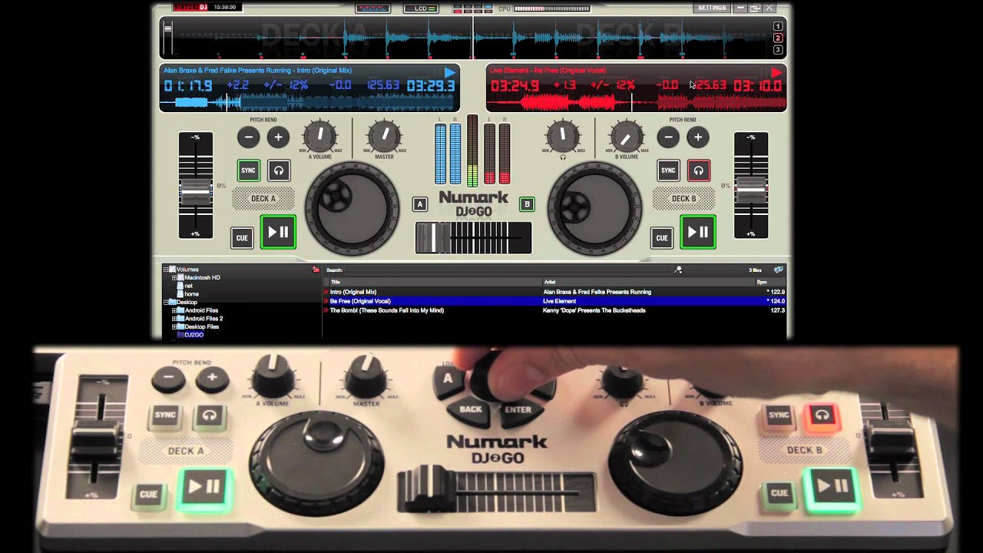Click the Deck B jog wheel
Image resolution: width=983 pixels, height=553 pixels.
pyautogui.click(x=594, y=207)
